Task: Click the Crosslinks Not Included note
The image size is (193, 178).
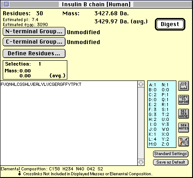Action: click(88, 174)
